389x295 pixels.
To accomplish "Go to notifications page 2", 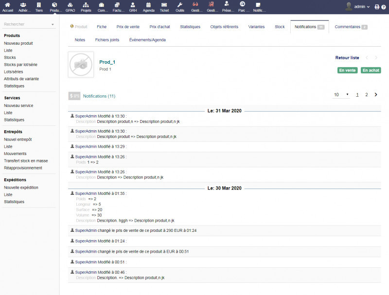I will tap(367, 95).
